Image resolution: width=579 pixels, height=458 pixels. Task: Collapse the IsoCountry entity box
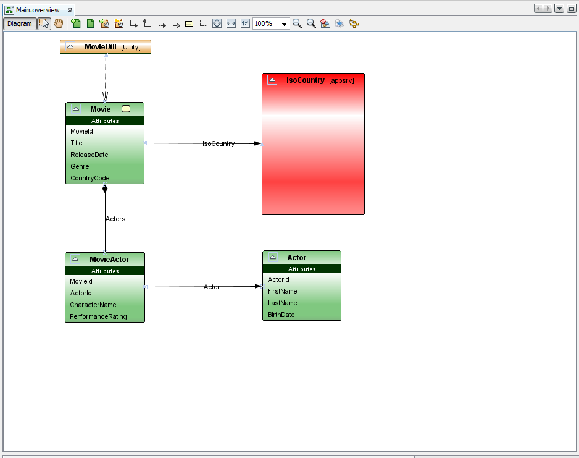click(x=272, y=80)
